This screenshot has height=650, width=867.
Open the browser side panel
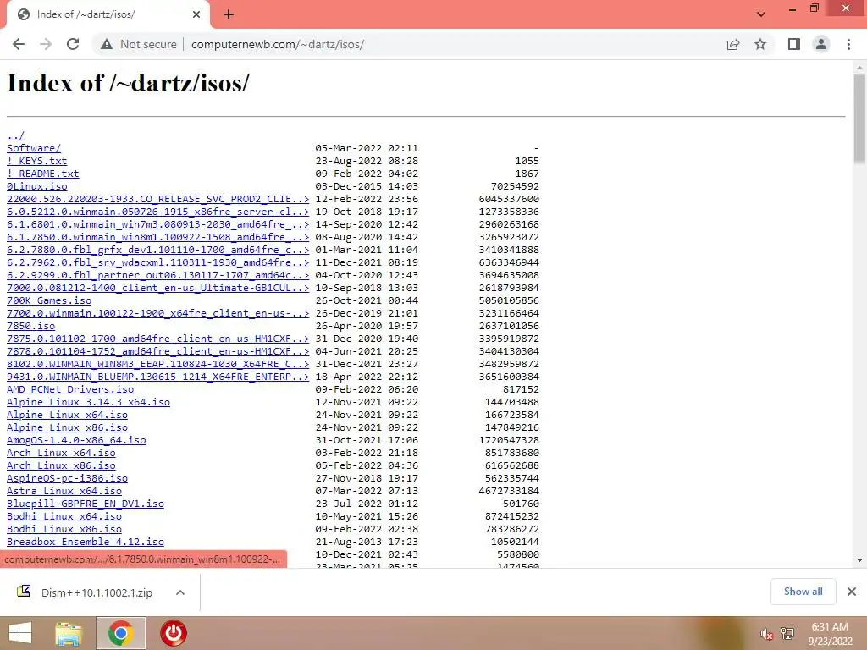(x=794, y=44)
